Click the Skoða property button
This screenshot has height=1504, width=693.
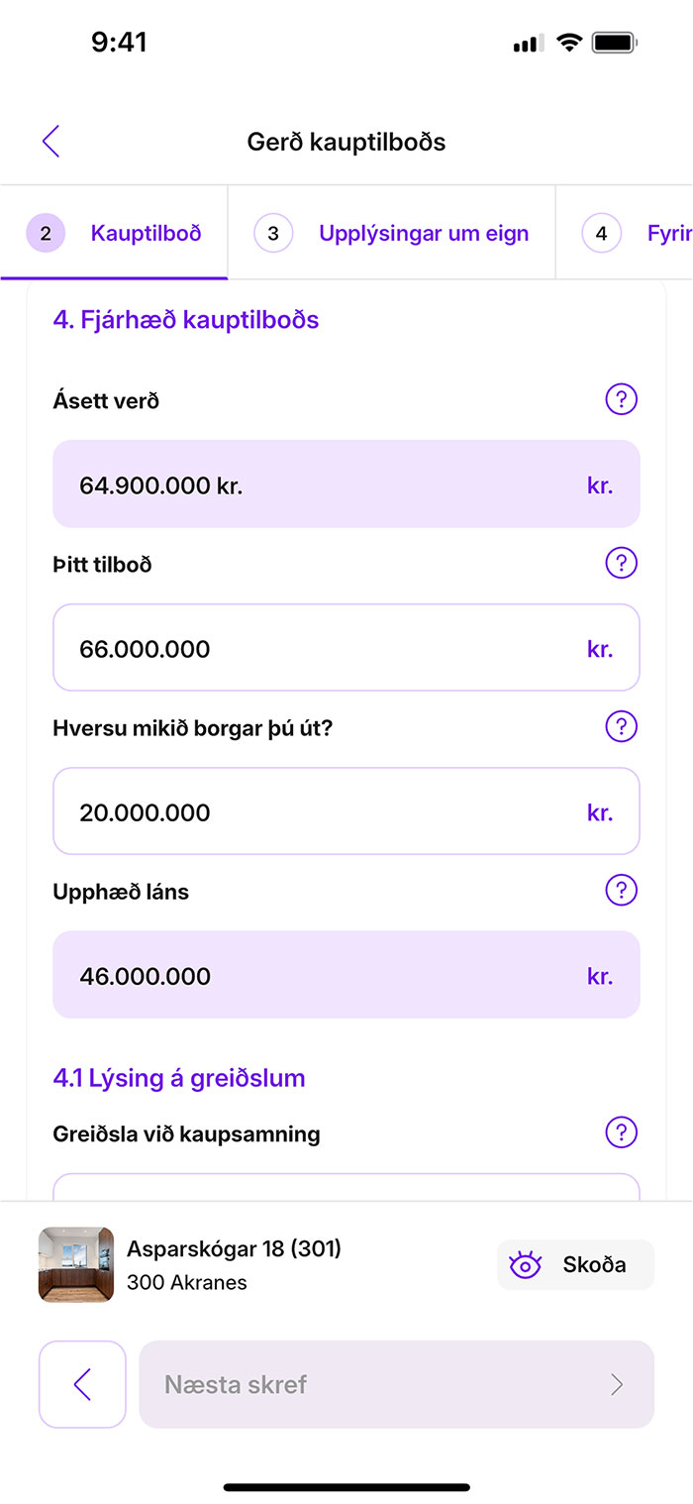point(575,1265)
